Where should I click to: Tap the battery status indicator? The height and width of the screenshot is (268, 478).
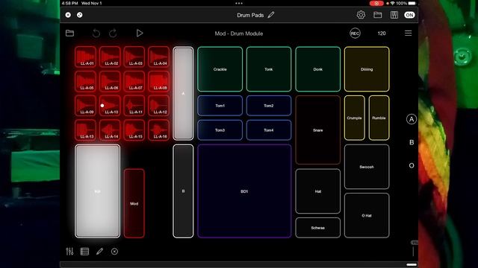(412, 3)
